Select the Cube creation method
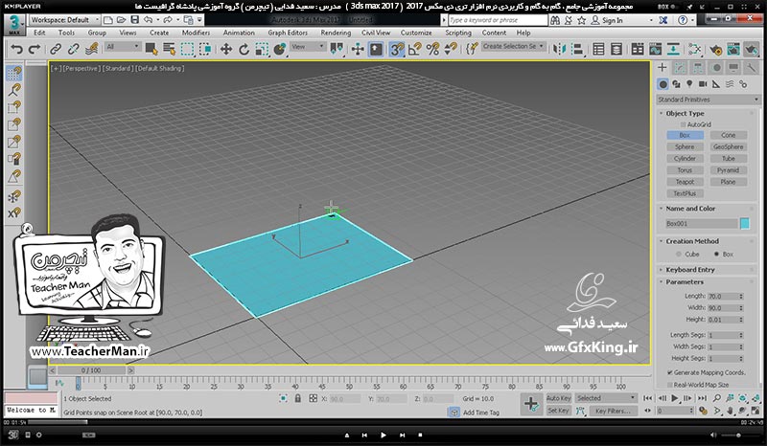767x446 pixels. [679, 254]
